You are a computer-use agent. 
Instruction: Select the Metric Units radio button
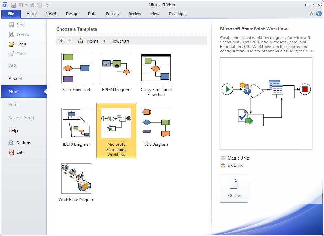(223, 158)
